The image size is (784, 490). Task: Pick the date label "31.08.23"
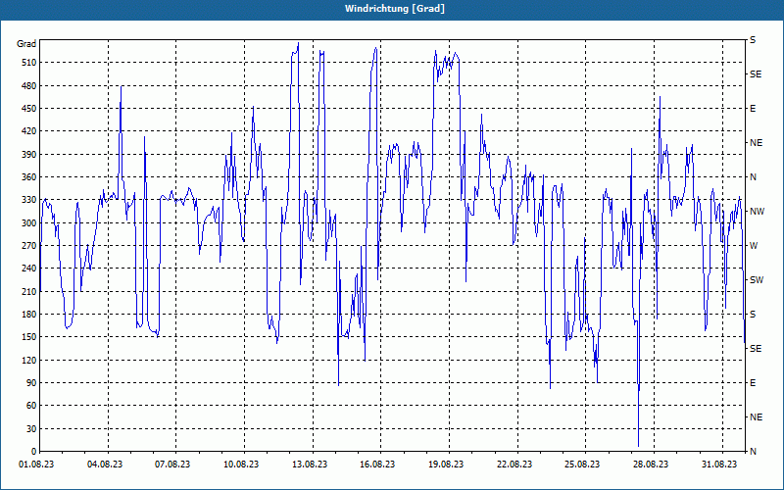719,465
